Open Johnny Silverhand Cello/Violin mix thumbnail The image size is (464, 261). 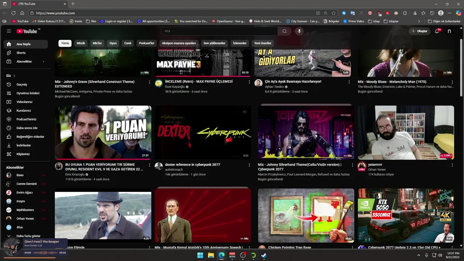(306, 133)
